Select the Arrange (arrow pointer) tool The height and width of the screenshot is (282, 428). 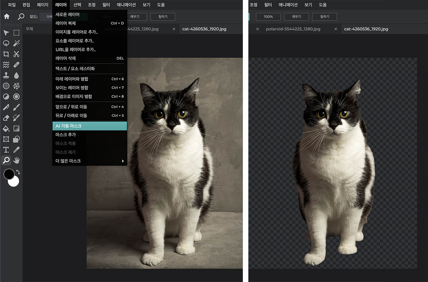click(6, 33)
